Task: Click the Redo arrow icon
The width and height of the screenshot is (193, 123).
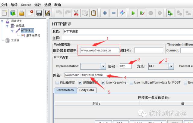Action: click(x=68, y=13)
